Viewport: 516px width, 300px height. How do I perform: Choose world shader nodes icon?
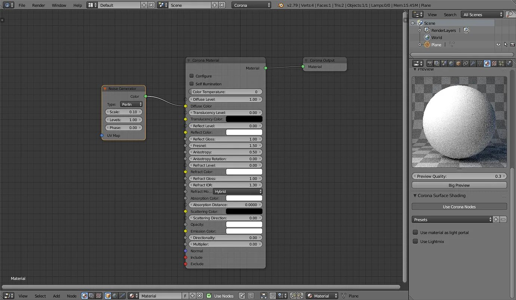click(x=114, y=296)
